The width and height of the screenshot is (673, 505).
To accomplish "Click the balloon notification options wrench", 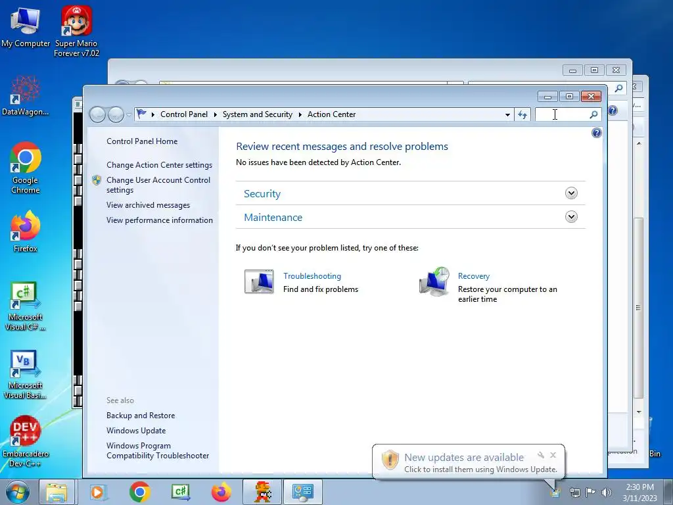I will click(x=541, y=455).
